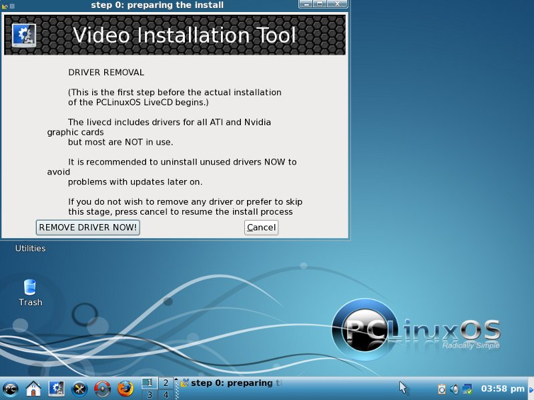Image resolution: width=534 pixels, height=400 pixels.
Task: Open the PCLinuxOS start menu launcher
Action: tap(11, 388)
